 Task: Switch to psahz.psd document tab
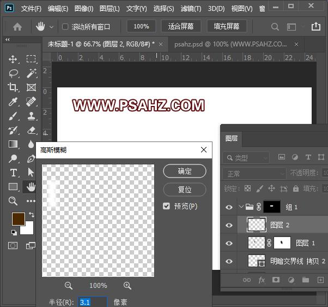230,44
